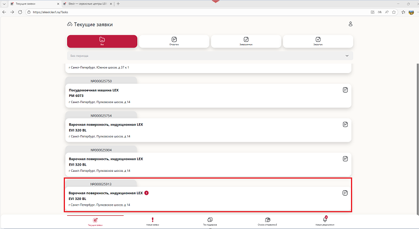
Task: Filter requests by Открытые tab
Action: click(x=174, y=41)
